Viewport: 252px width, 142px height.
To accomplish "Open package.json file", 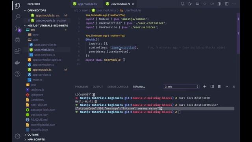I will (39, 115).
